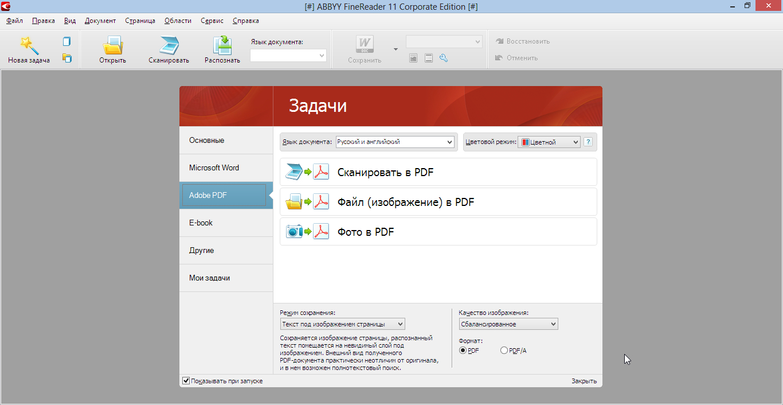Click the Сканировать scanner icon
This screenshot has width=783, height=405.
pyautogui.click(x=169, y=45)
